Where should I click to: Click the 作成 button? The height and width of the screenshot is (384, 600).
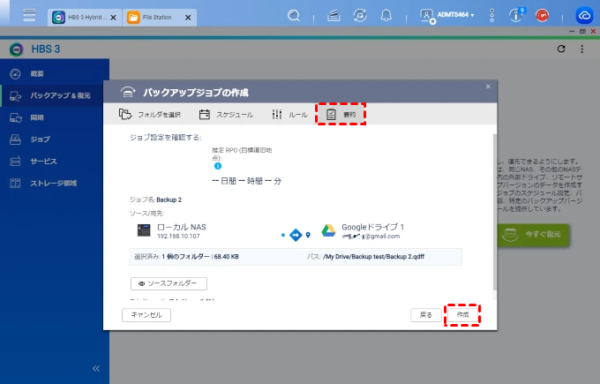(462, 315)
